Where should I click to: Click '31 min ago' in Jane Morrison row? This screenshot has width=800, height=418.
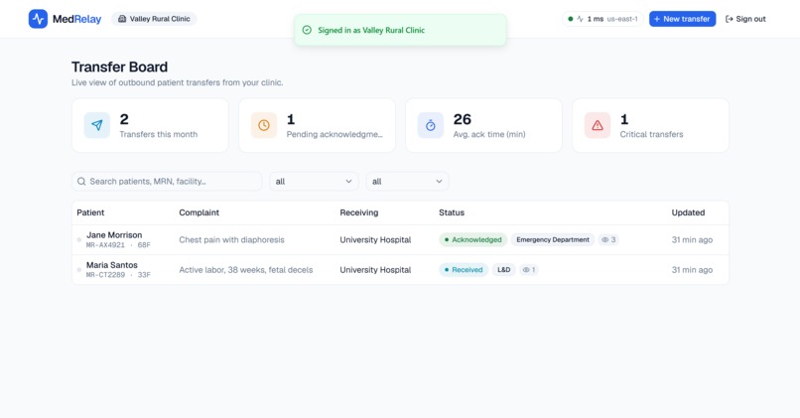(692, 239)
